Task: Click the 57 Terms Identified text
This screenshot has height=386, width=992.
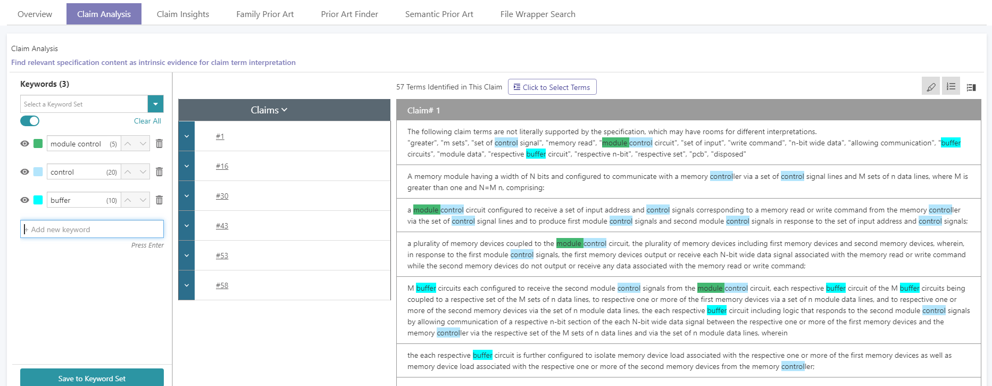Action: tap(449, 87)
